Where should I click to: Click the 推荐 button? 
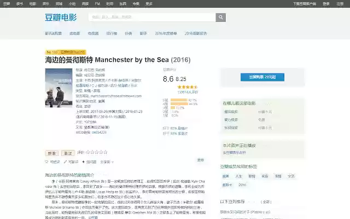pyautogui.click(x=201, y=160)
